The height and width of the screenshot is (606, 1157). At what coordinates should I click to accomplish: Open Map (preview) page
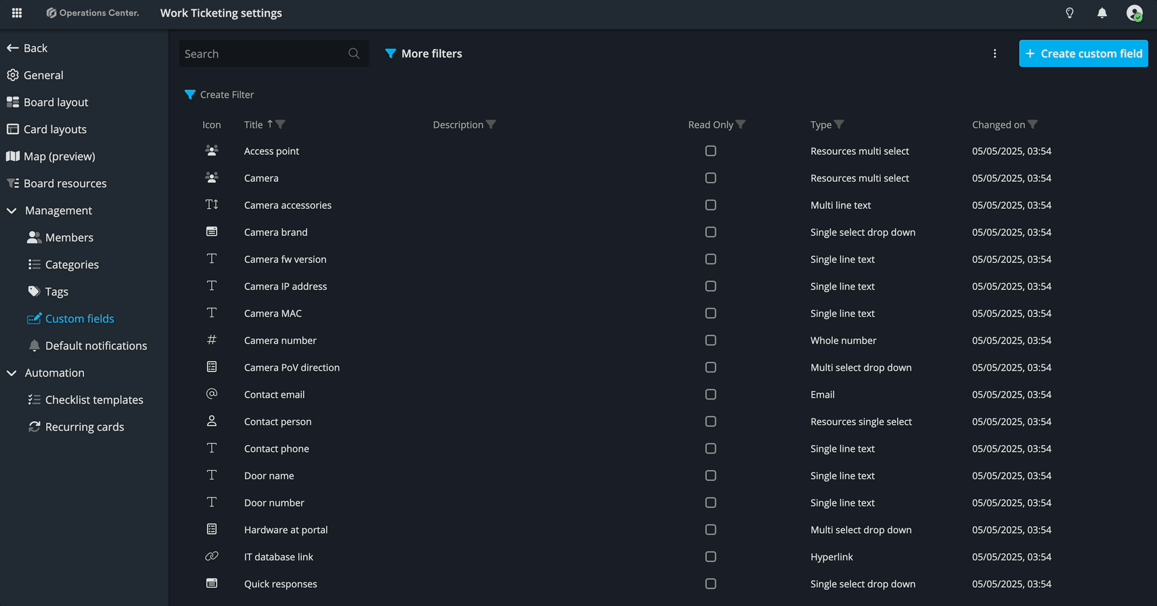click(59, 156)
